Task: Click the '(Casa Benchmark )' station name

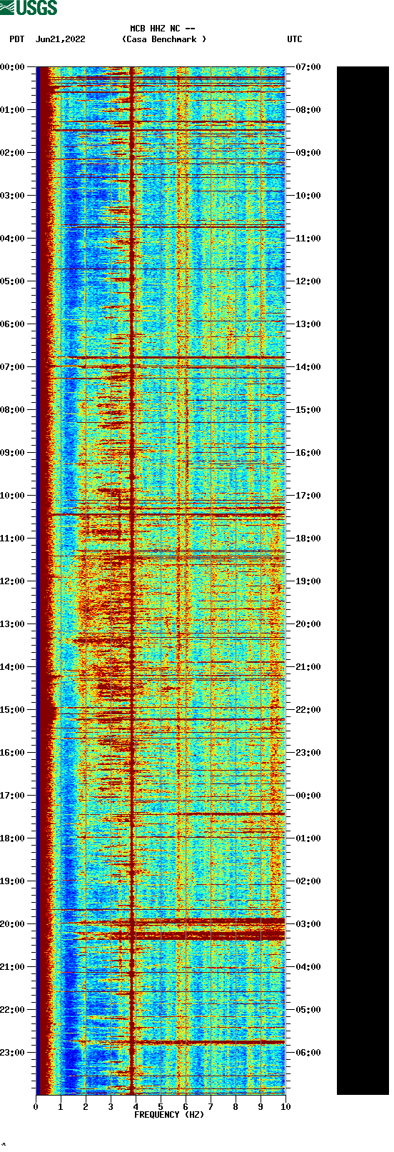Action: click(x=164, y=39)
